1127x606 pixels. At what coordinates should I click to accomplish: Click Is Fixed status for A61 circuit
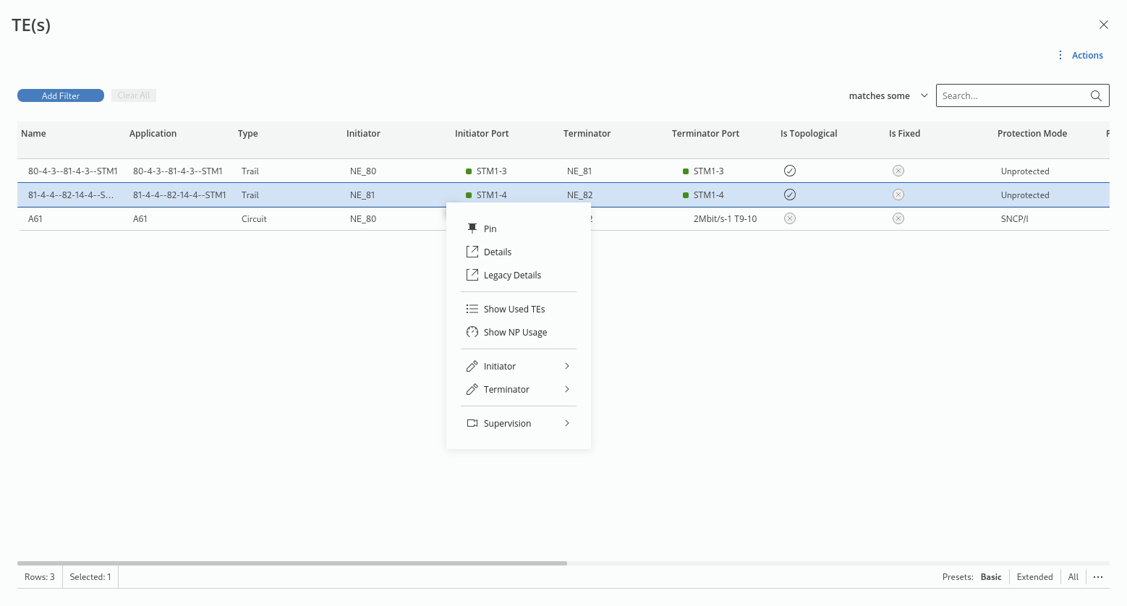[x=898, y=218]
